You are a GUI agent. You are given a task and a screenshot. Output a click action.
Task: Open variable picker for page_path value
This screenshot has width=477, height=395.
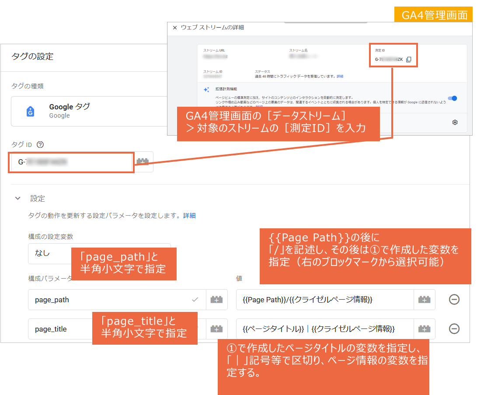(x=425, y=300)
